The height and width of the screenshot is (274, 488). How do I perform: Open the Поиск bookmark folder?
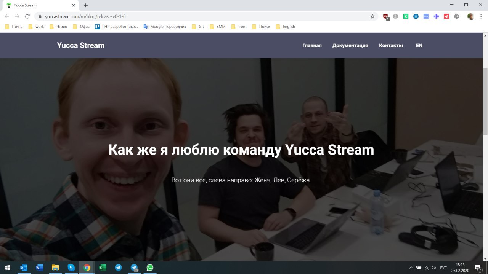tap(261, 27)
